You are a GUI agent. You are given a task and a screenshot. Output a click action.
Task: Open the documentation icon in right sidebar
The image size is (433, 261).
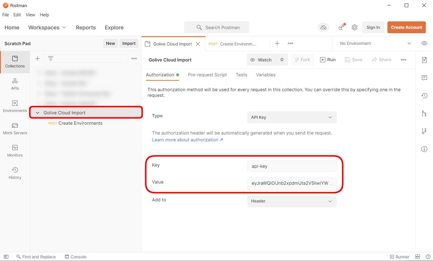point(424,60)
